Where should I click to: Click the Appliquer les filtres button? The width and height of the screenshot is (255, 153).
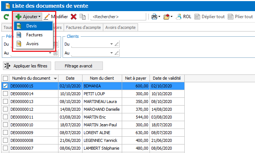coord(27,66)
